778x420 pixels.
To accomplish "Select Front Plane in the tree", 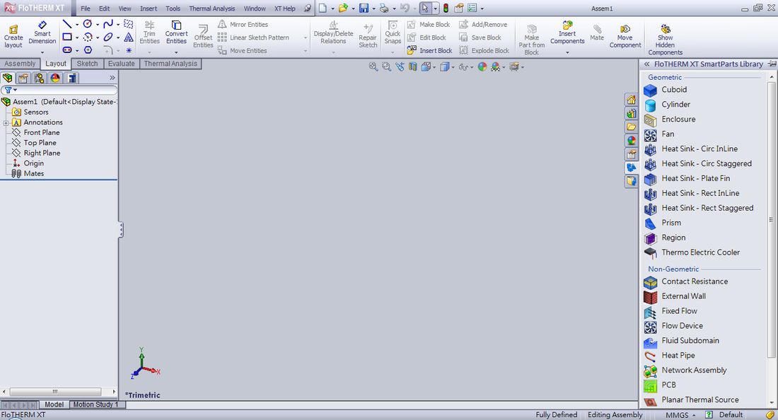I will point(36,132).
